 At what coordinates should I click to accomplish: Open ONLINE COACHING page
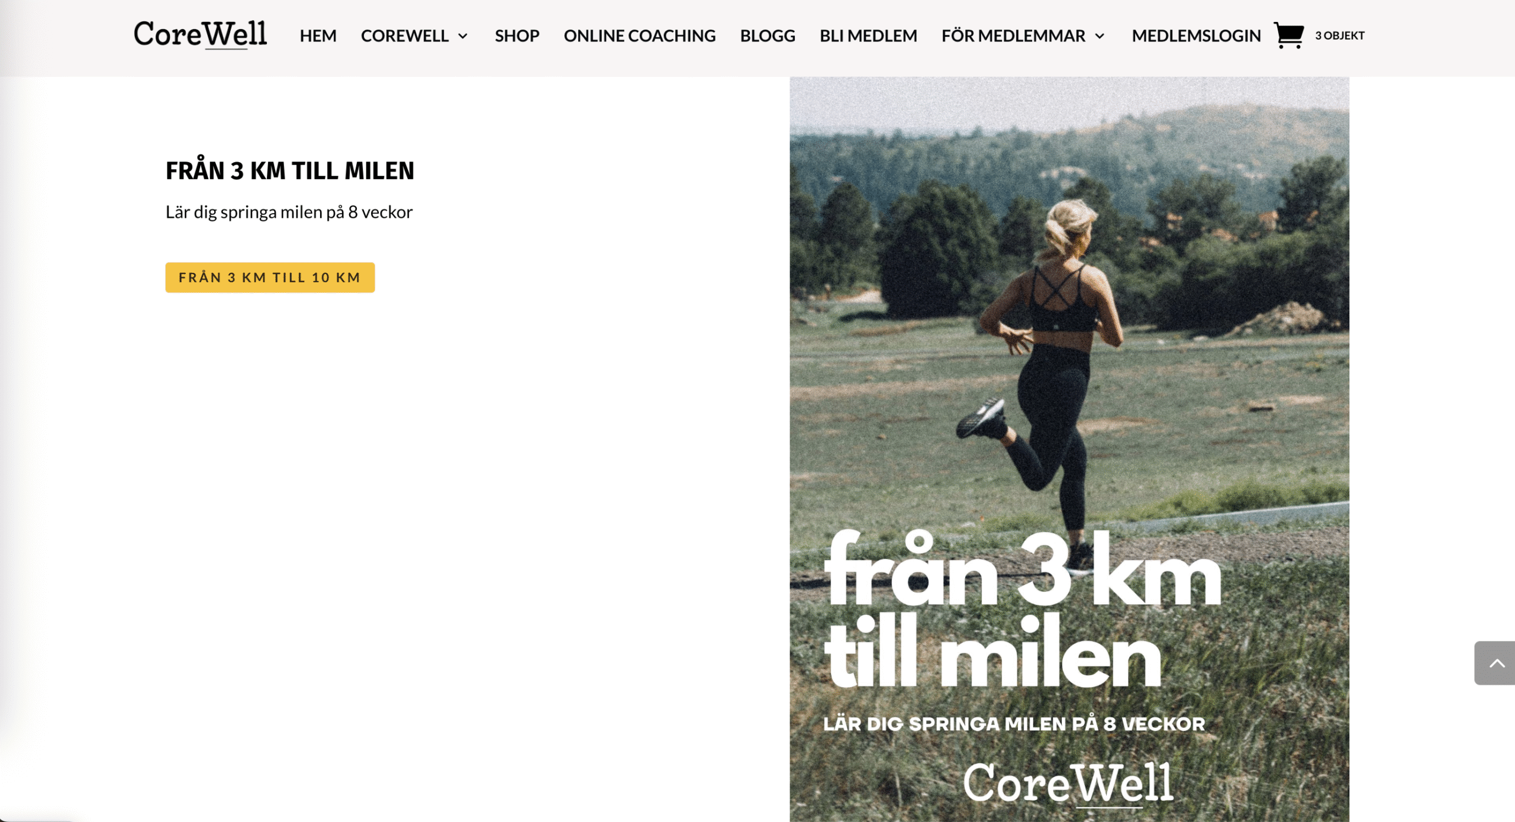(640, 36)
